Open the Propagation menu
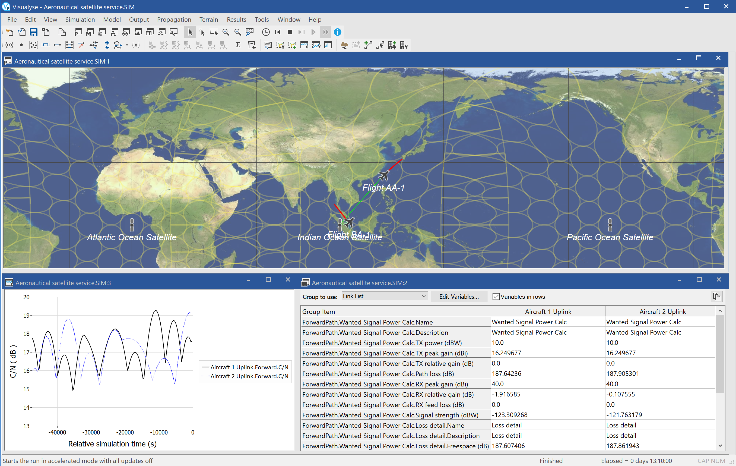Viewport: 736px width, 466px height. point(174,20)
